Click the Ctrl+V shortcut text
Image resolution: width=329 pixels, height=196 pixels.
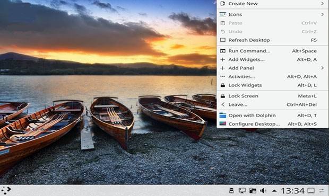click(309, 23)
